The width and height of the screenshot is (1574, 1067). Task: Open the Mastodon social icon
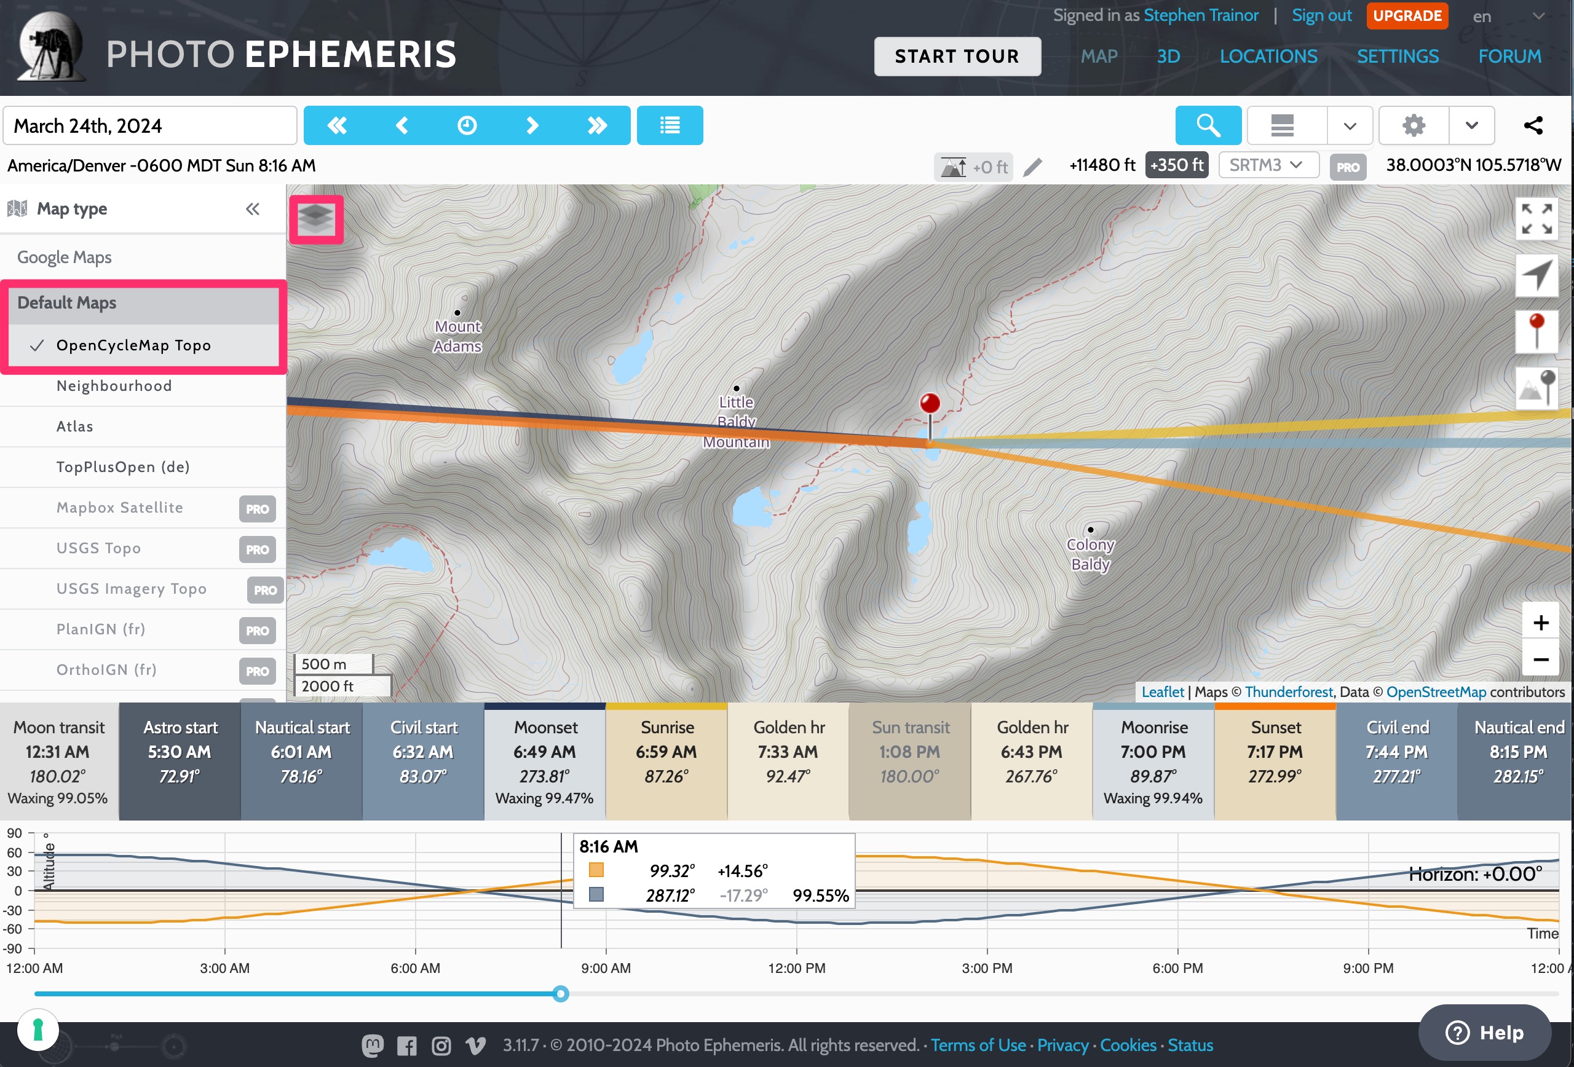pos(372,1045)
